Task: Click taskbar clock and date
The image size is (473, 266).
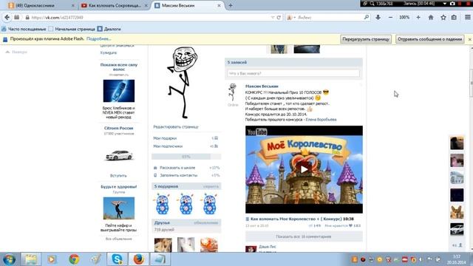Action: pyautogui.click(x=457, y=259)
